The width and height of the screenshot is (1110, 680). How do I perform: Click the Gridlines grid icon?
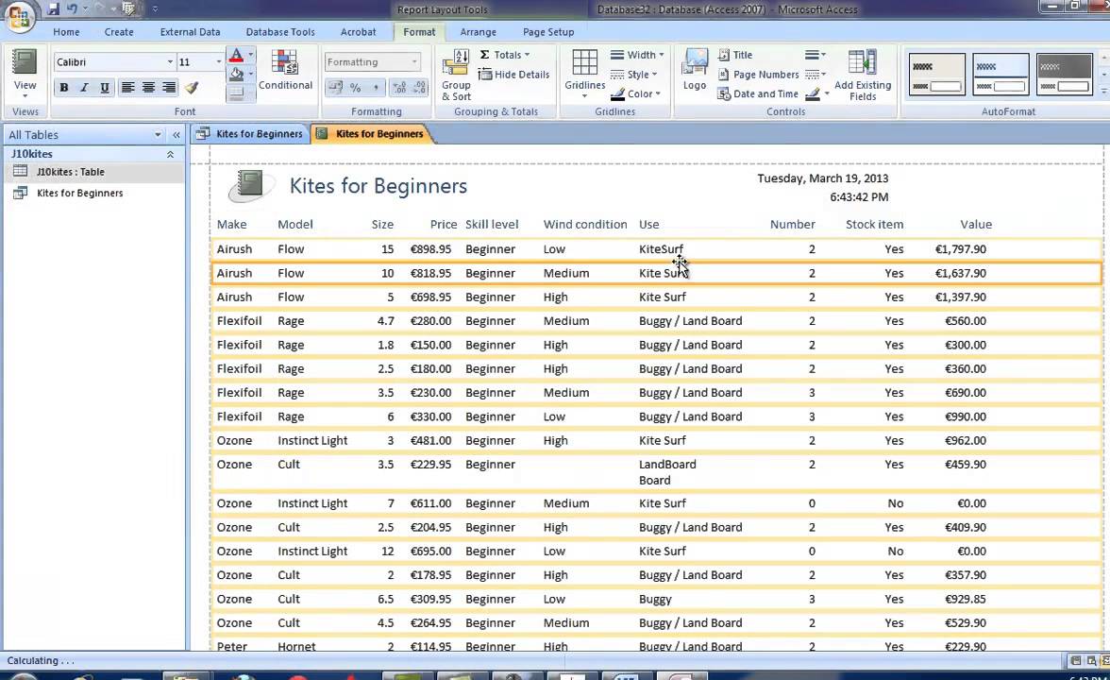(585, 62)
